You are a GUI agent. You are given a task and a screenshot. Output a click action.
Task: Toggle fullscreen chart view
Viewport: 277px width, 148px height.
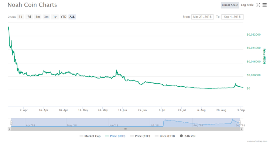[x=258, y=5]
